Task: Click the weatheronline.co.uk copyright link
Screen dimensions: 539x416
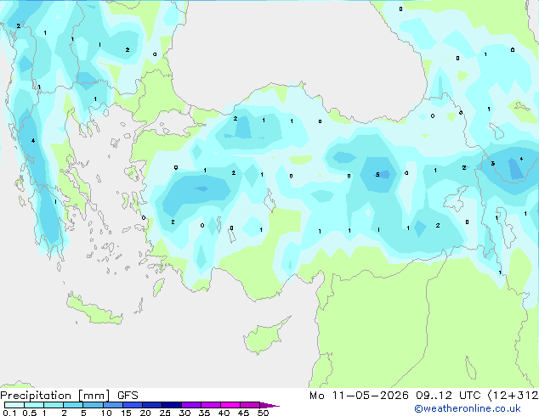Action: [x=468, y=408]
